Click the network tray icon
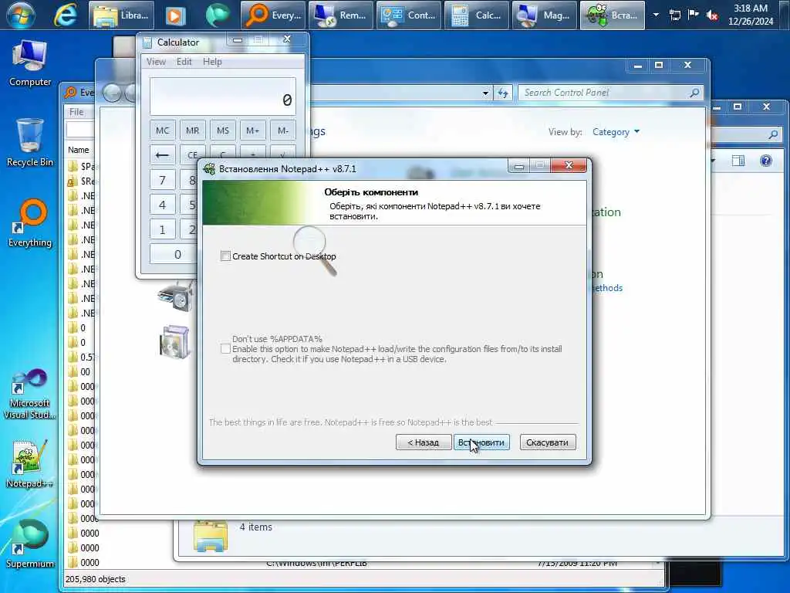Image resolution: width=790 pixels, height=593 pixels. (674, 15)
